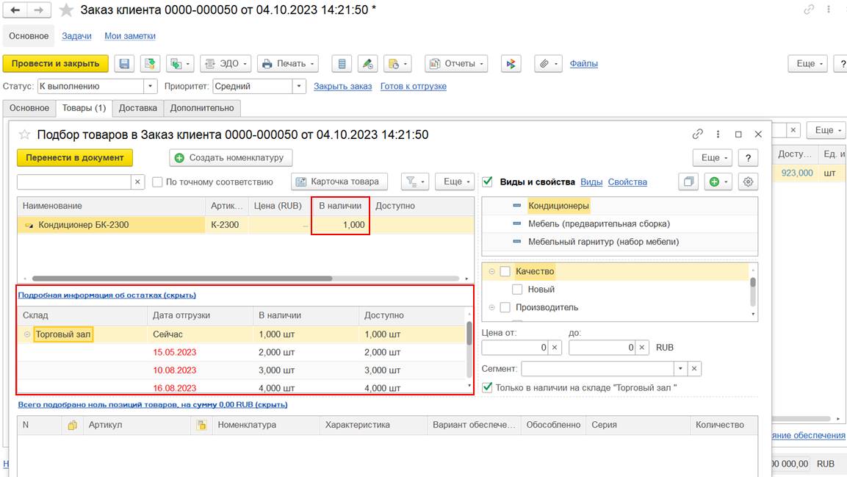The height and width of the screenshot is (477, 847).
Task: Add the document to favorites via star icon
Action: point(66,10)
